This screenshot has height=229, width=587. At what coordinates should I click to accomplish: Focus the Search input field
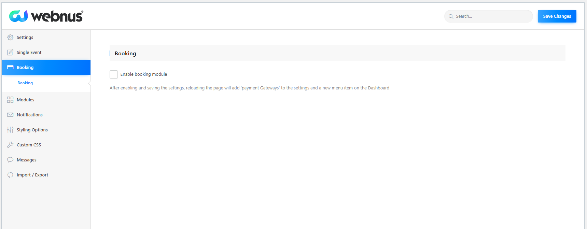489,16
